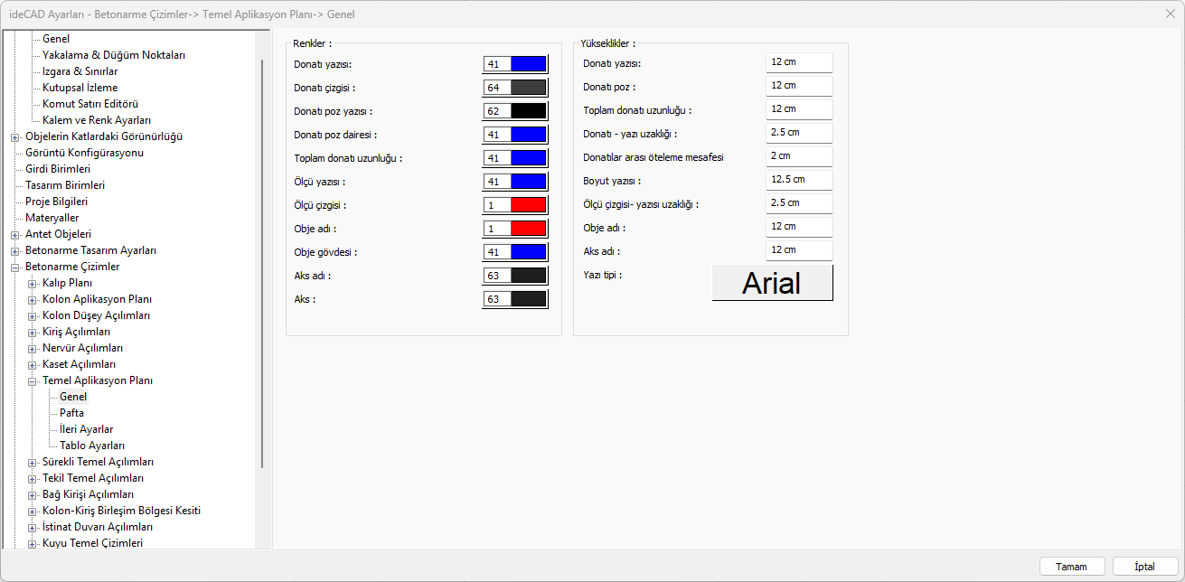The width and height of the screenshot is (1185, 582).
Task: Click the Boyut yazısı height field
Action: click(799, 180)
